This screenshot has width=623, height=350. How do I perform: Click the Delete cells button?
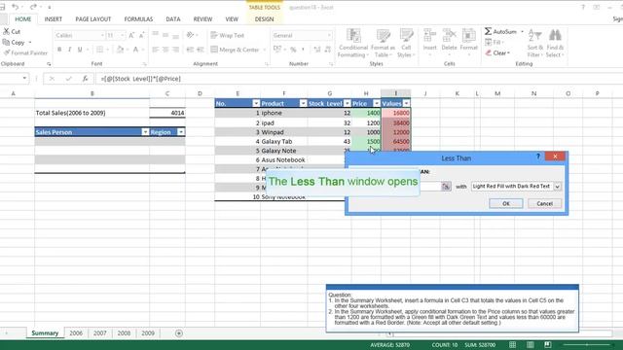coord(449,42)
